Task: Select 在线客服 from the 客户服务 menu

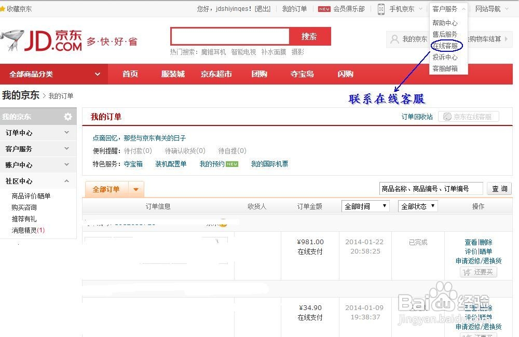Action: [446, 46]
